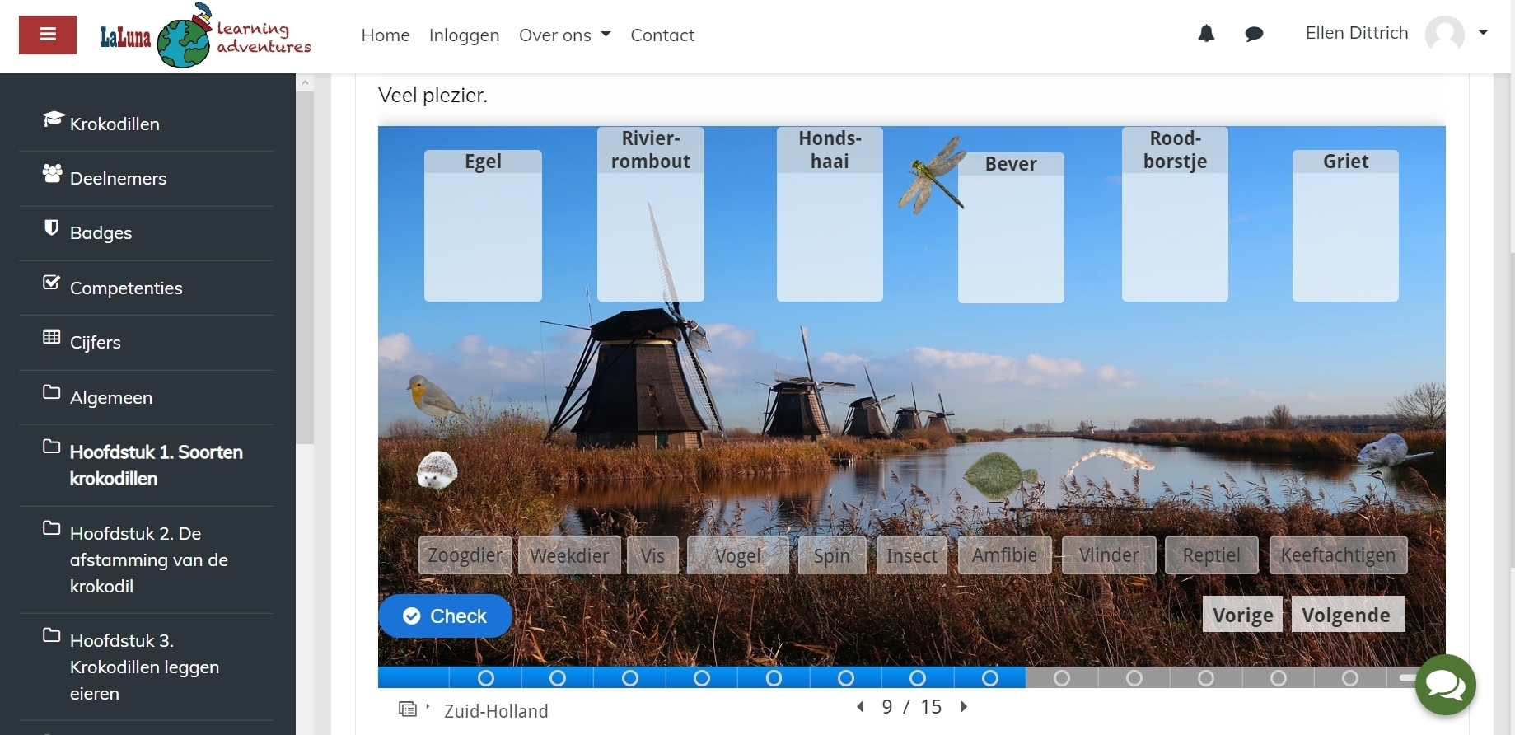Open the Krokodillen course link
Screen dimensions: 1515x735
(x=115, y=124)
